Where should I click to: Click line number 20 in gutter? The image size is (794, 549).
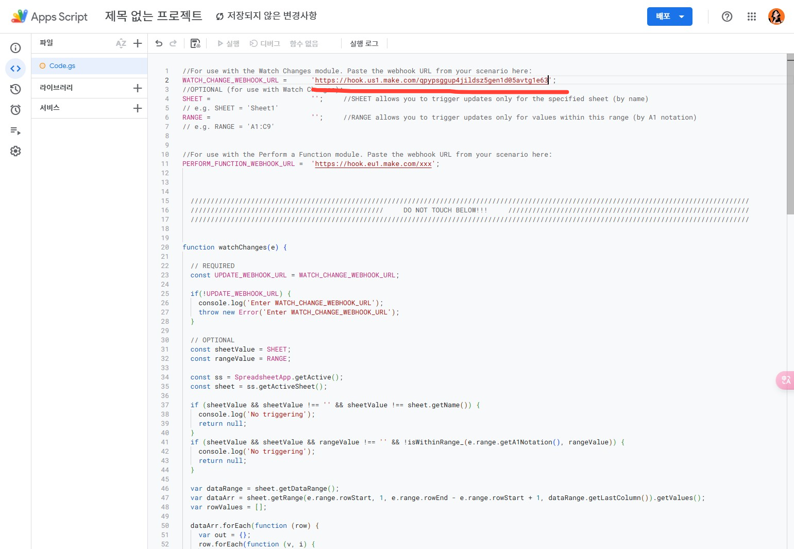pyautogui.click(x=165, y=247)
